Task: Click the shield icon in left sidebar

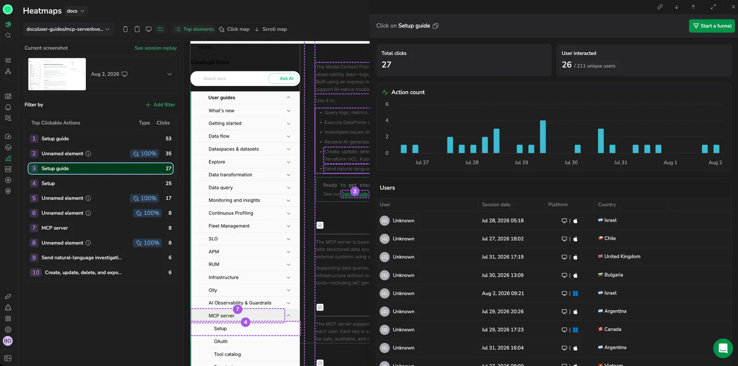Action: coord(8,191)
